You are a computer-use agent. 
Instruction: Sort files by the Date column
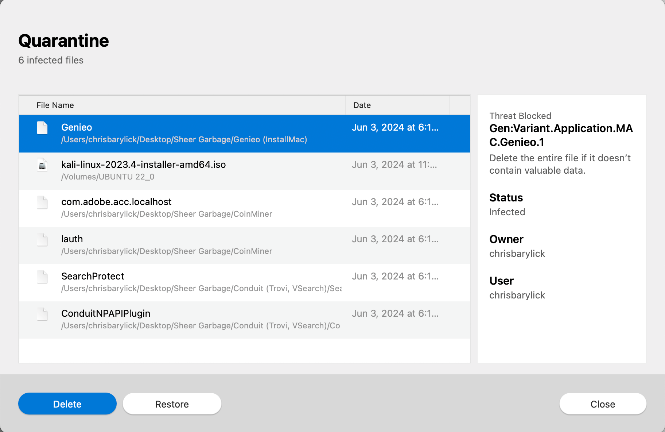(x=361, y=105)
